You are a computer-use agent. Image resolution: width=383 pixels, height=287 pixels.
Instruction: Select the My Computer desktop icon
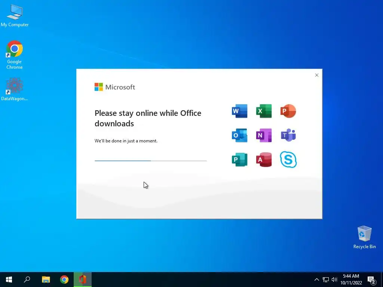[15, 15]
